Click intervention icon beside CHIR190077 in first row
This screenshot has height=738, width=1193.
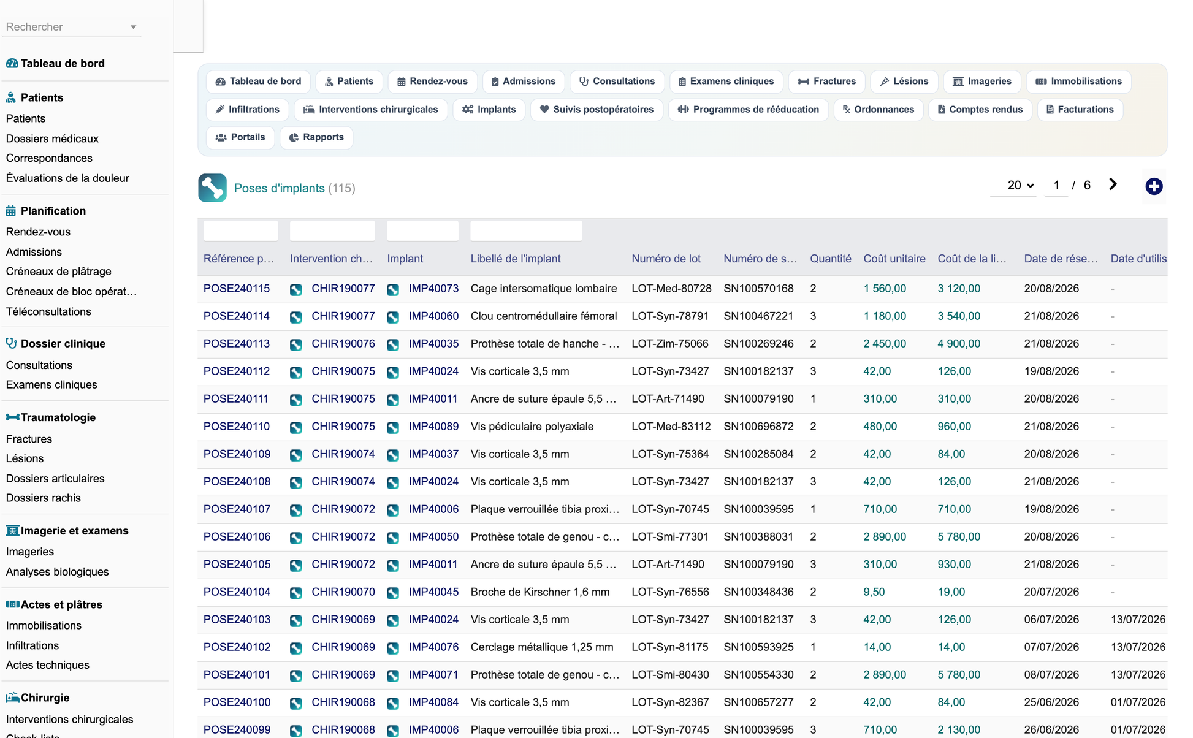296,289
